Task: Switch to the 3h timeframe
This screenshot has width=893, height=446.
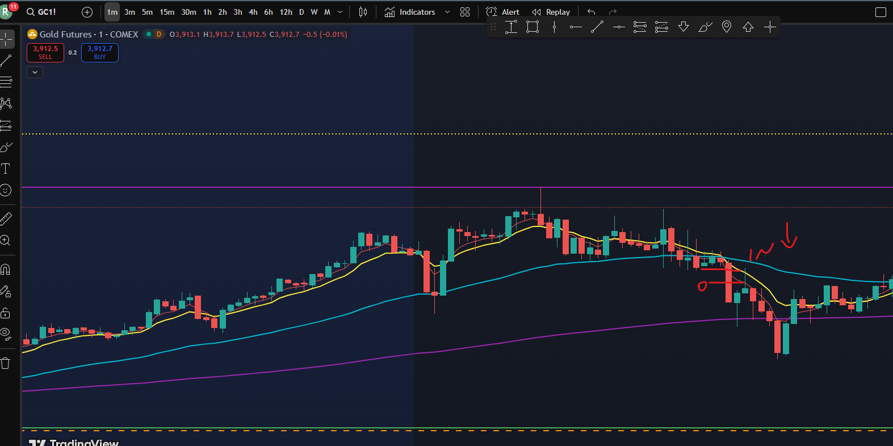Action: click(x=238, y=12)
